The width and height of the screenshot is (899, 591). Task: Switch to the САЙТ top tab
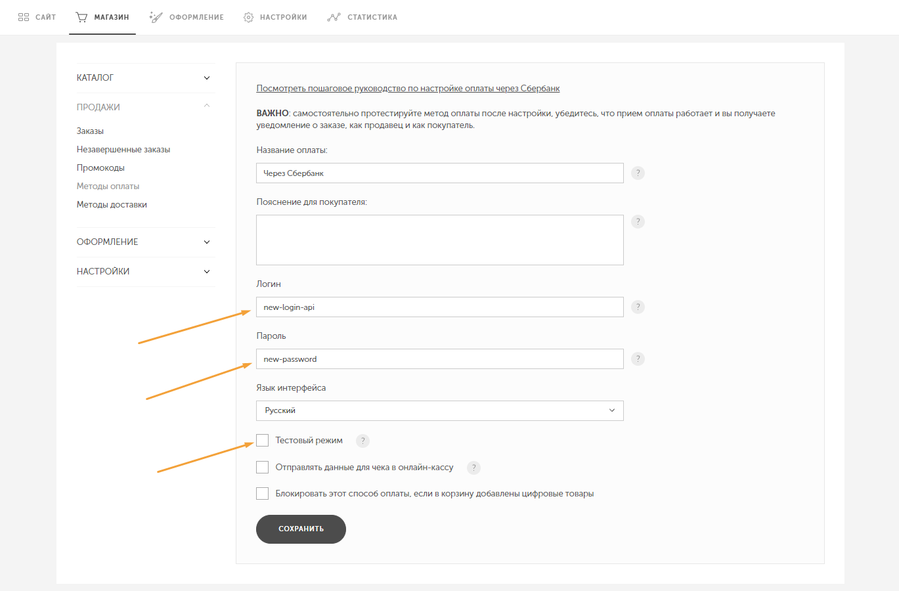point(37,17)
